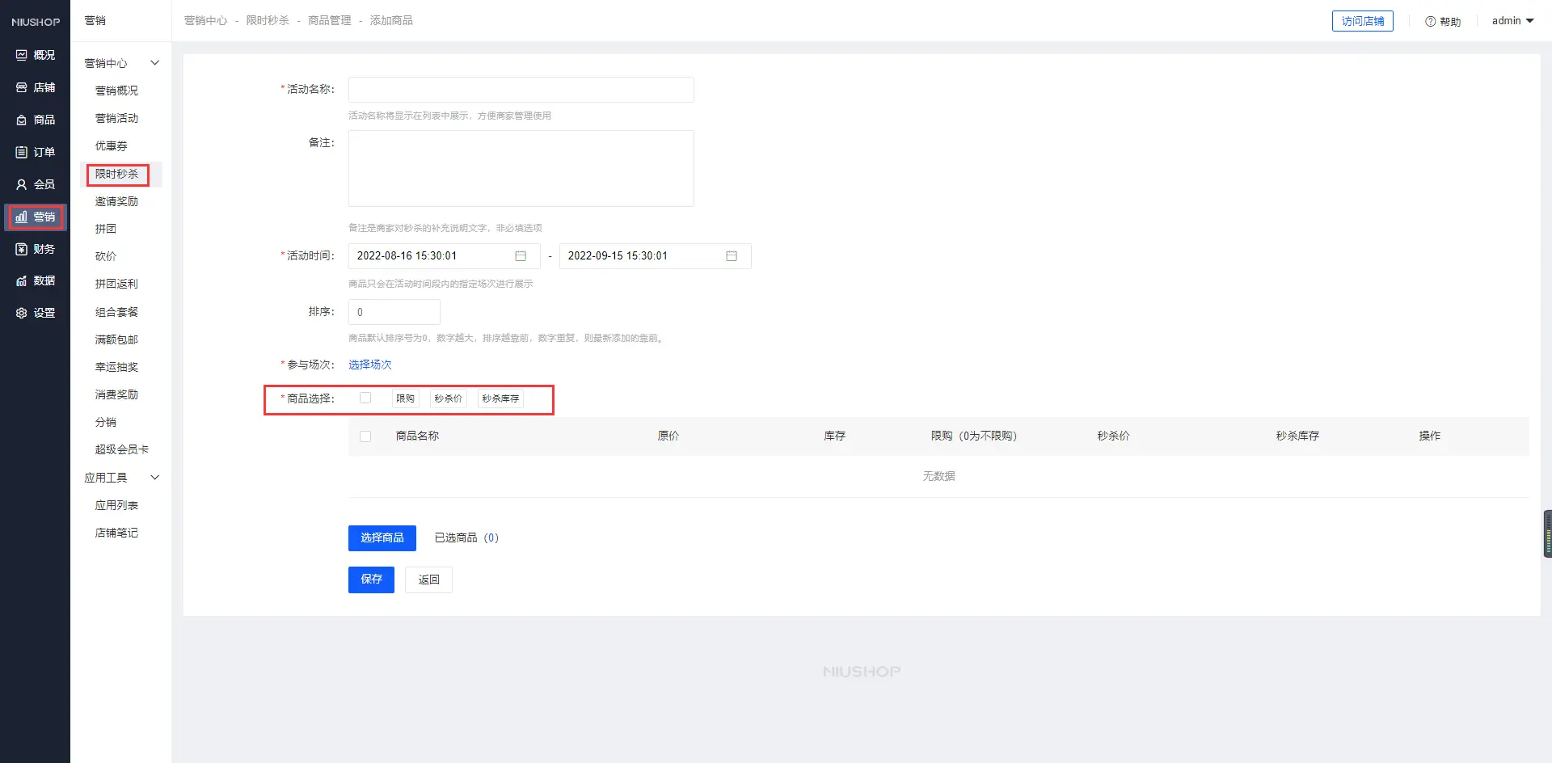Go to 优惠券 in marketing menu
Image resolution: width=1552 pixels, height=763 pixels.
click(x=112, y=146)
